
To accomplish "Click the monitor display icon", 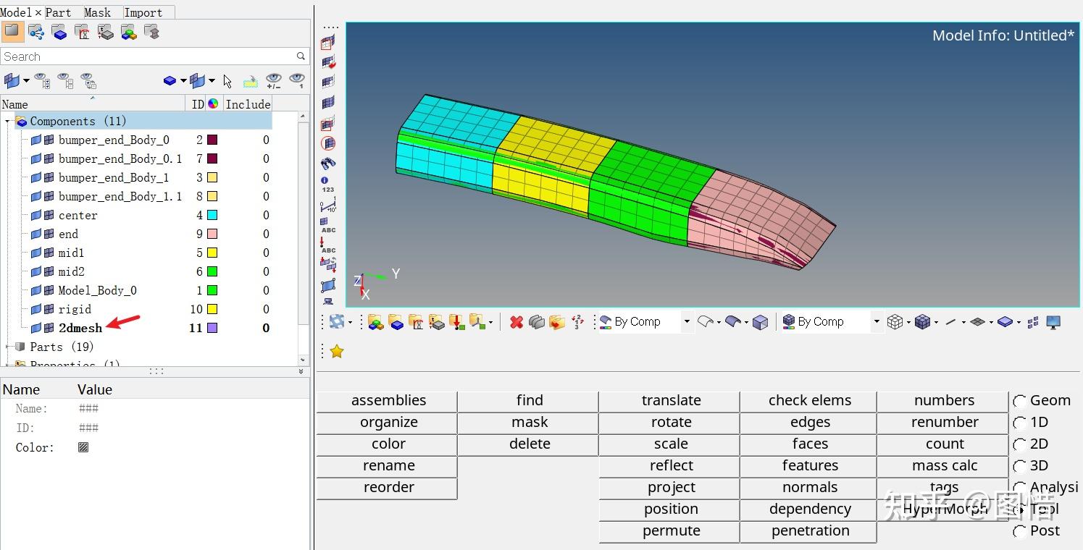I will click(x=1053, y=322).
